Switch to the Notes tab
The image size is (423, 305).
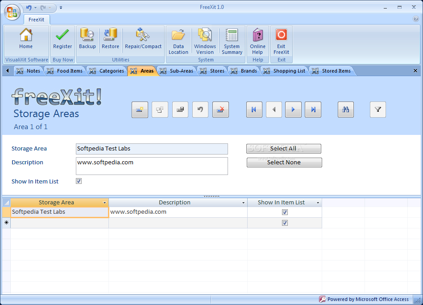28,71
